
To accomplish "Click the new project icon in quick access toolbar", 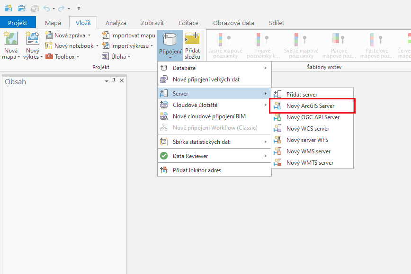I will (x=8, y=9).
